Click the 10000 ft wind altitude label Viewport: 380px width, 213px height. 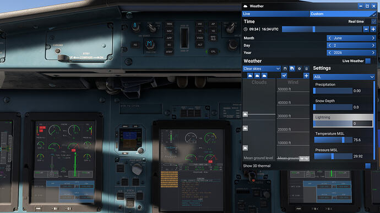[x=284, y=143]
